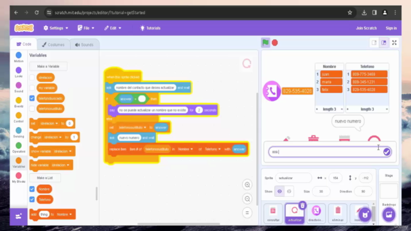Open the Choose a Sprite button
411x231 pixels.
click(x=365, y=215)
